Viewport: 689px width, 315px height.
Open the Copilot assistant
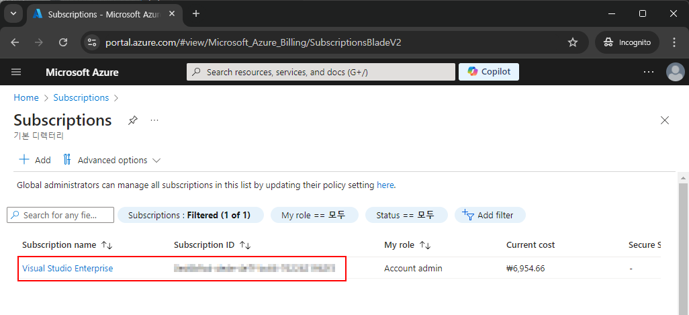click(x=489, y=72)
